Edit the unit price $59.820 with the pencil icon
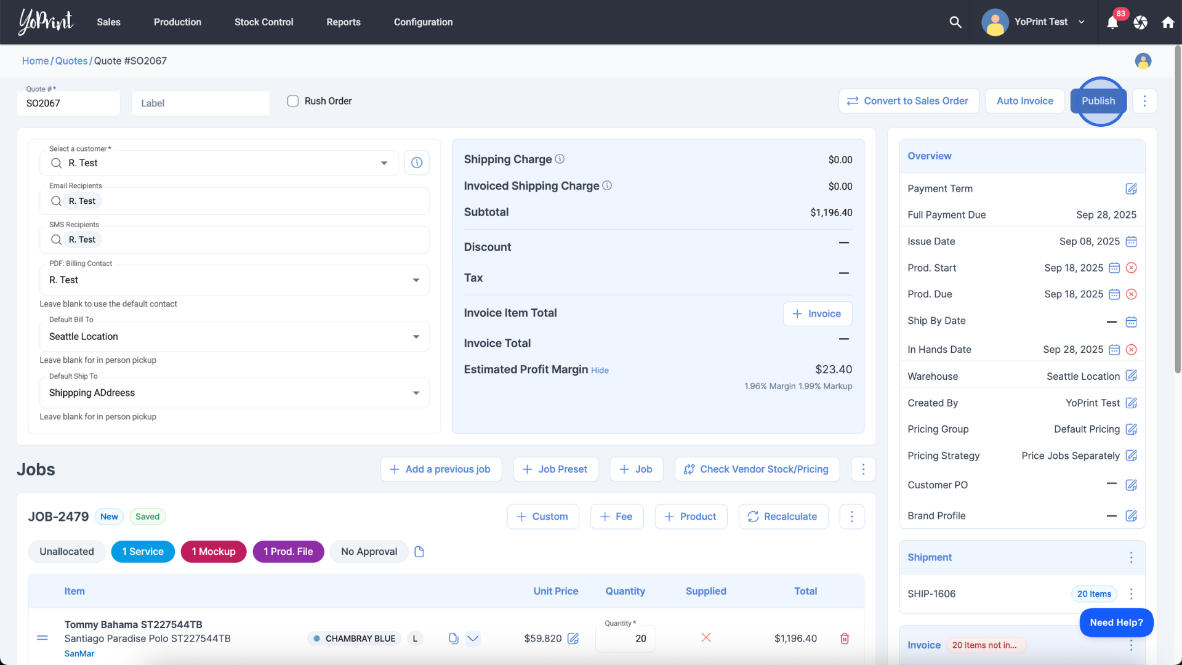The image size is (1182, 665). pos(573,639)
